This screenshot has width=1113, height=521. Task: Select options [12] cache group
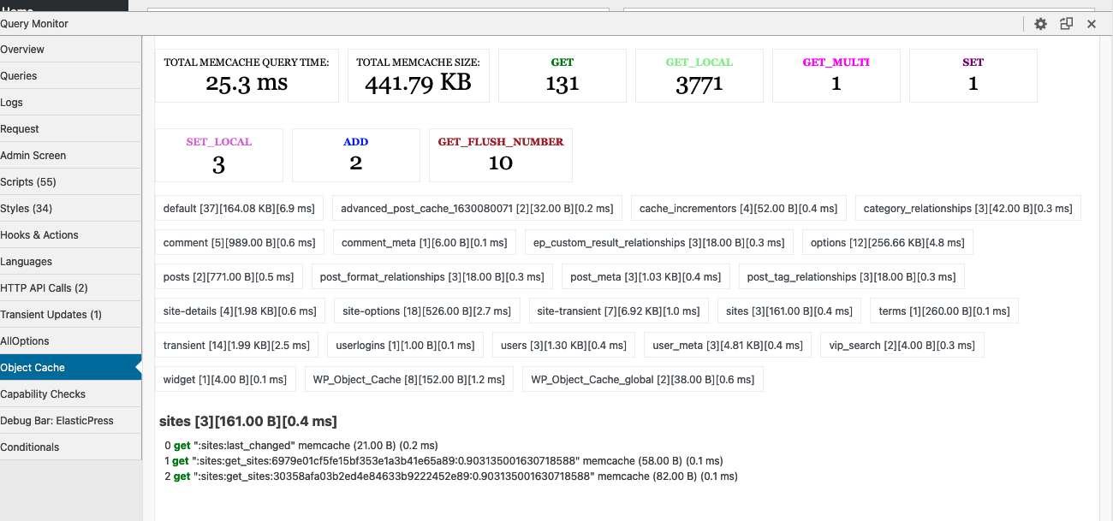[x=888, y=242]
